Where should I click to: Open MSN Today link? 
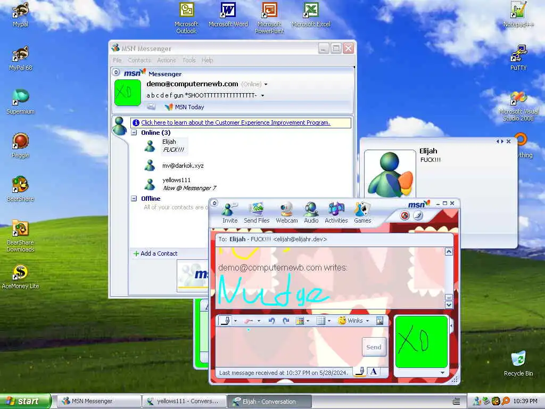185,107
